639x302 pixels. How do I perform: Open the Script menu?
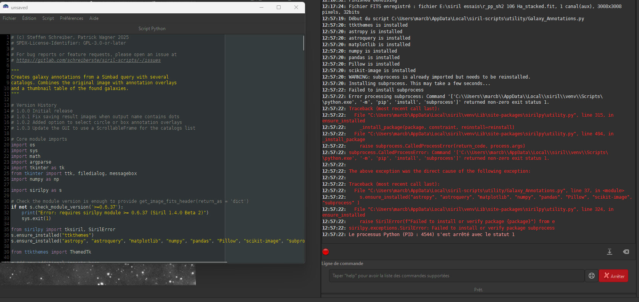48,18
